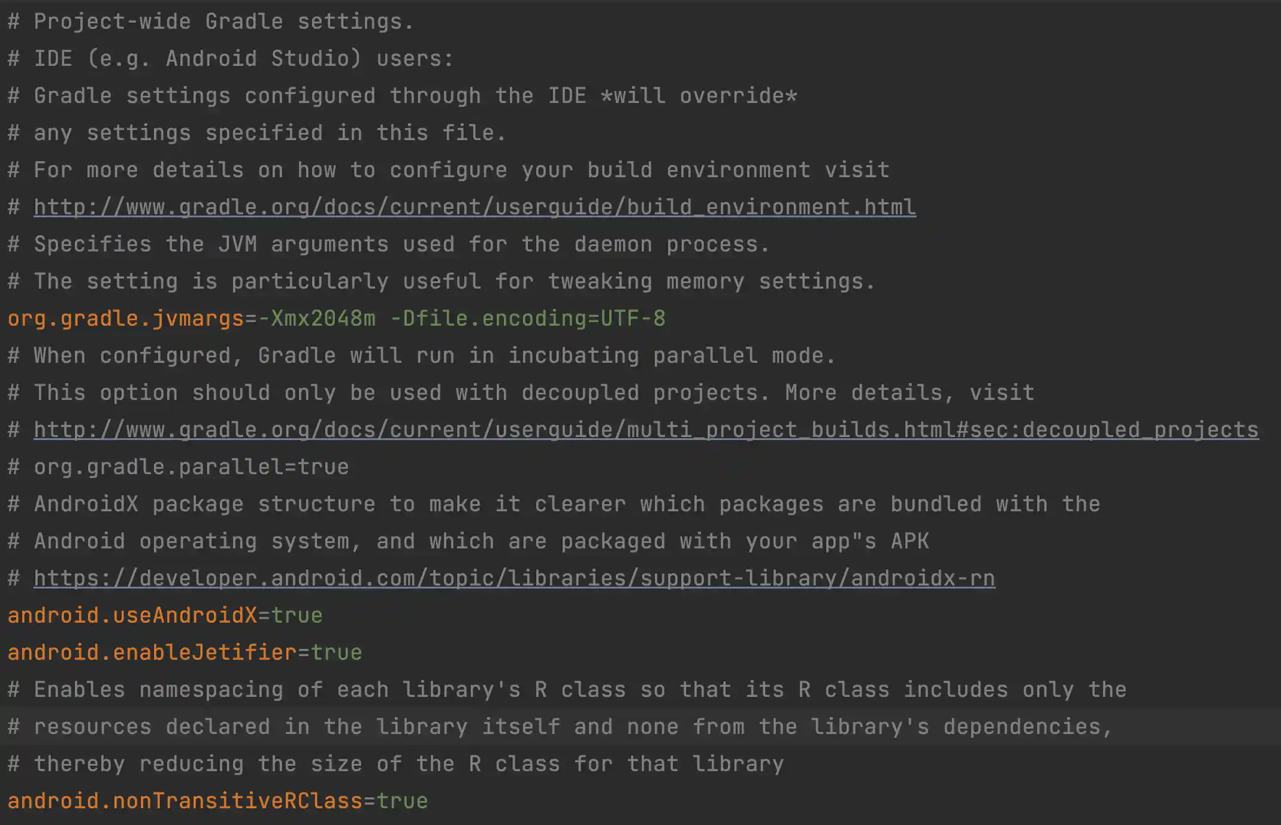The height and width of the screenshot is (825, 1281).
Task: Click the true value of android.nonTransitiveRClass
Action: (x=402, y=801)
